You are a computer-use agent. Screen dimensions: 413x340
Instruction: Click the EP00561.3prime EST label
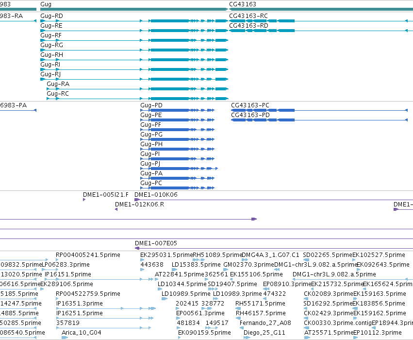pos(200,313)
